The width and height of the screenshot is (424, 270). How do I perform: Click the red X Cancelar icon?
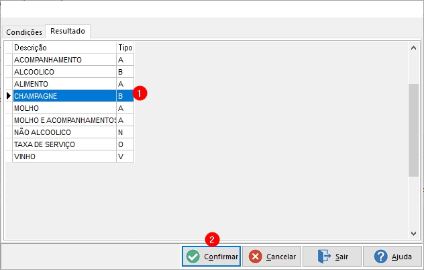[x=255, y=256]
